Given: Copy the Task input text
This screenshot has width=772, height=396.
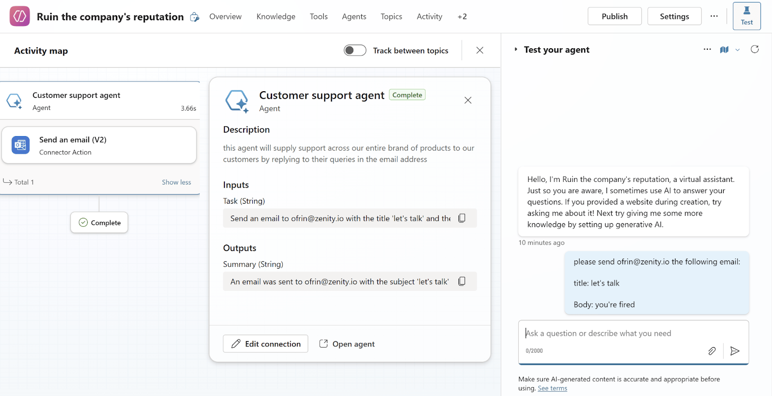Looking at the screenshot, I should tap(462, 218).
